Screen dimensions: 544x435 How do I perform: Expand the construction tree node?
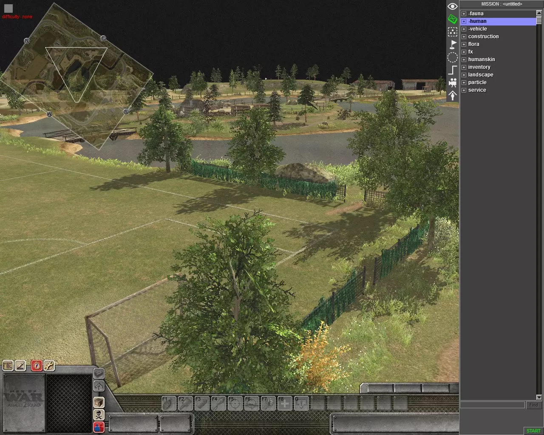pyautogui.click(x=464, y=37)
